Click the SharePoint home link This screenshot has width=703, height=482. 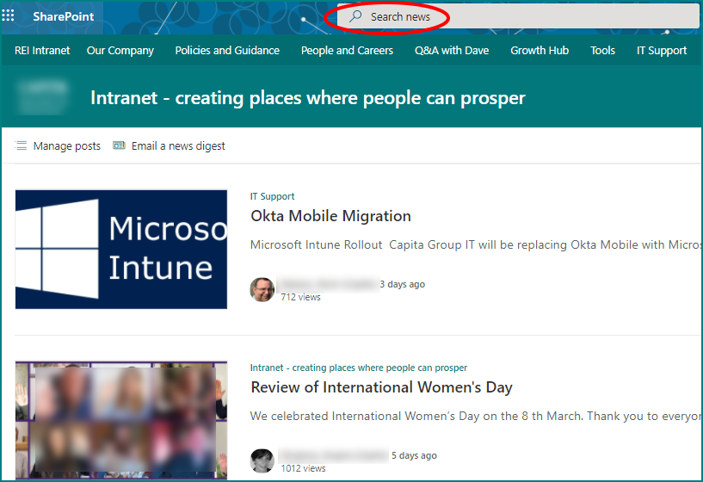point(63,16)
